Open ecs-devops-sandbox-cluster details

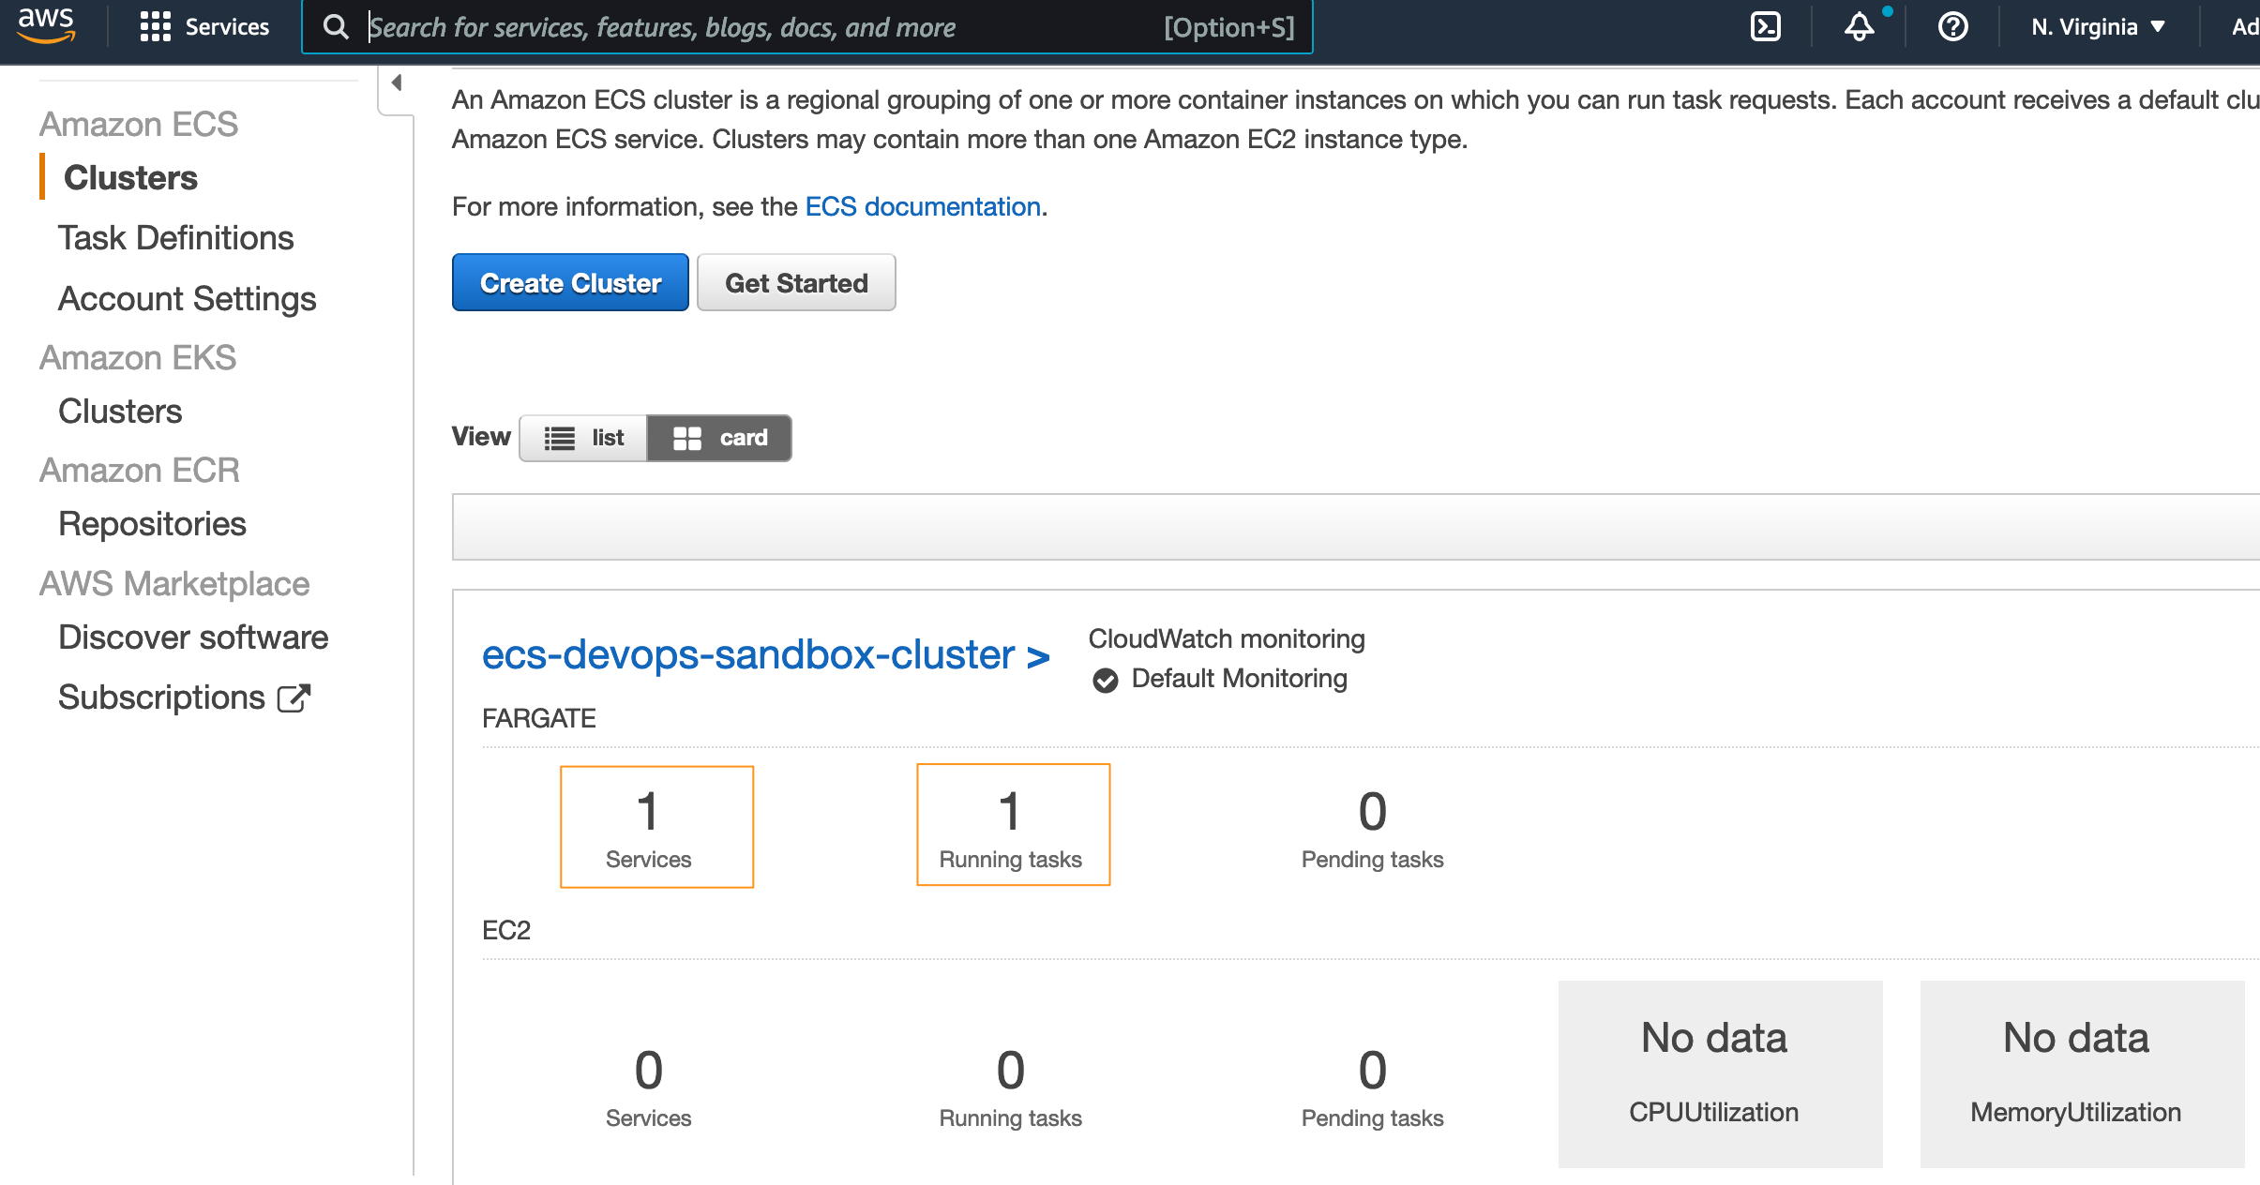click(765, 654)
